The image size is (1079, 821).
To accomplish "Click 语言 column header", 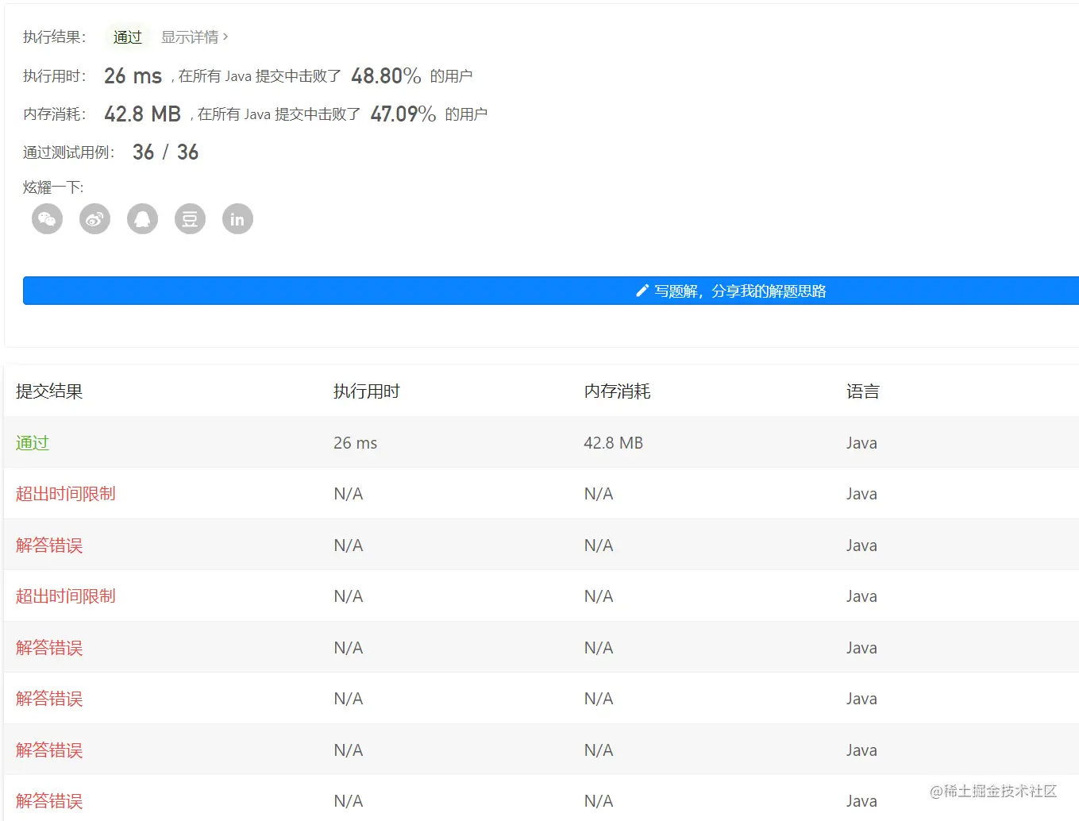I will (863, 391).
